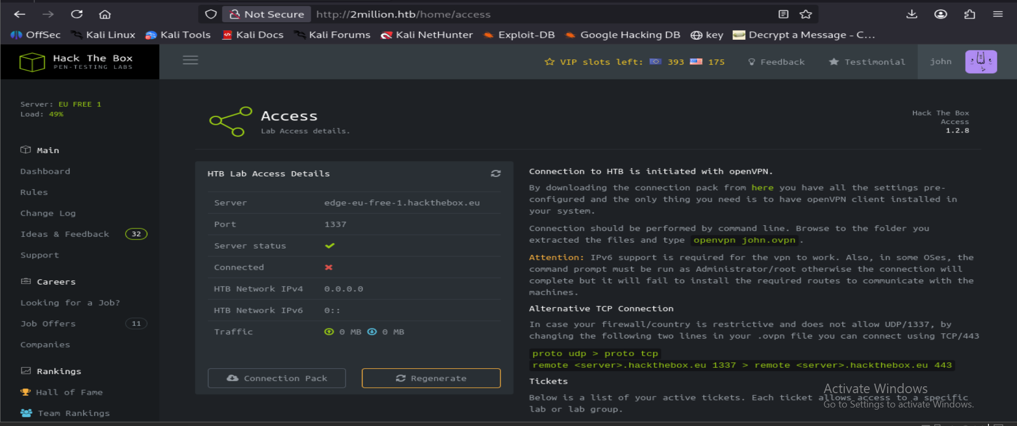
Task: Click the Regenerate button
Action: pos(431,378)
